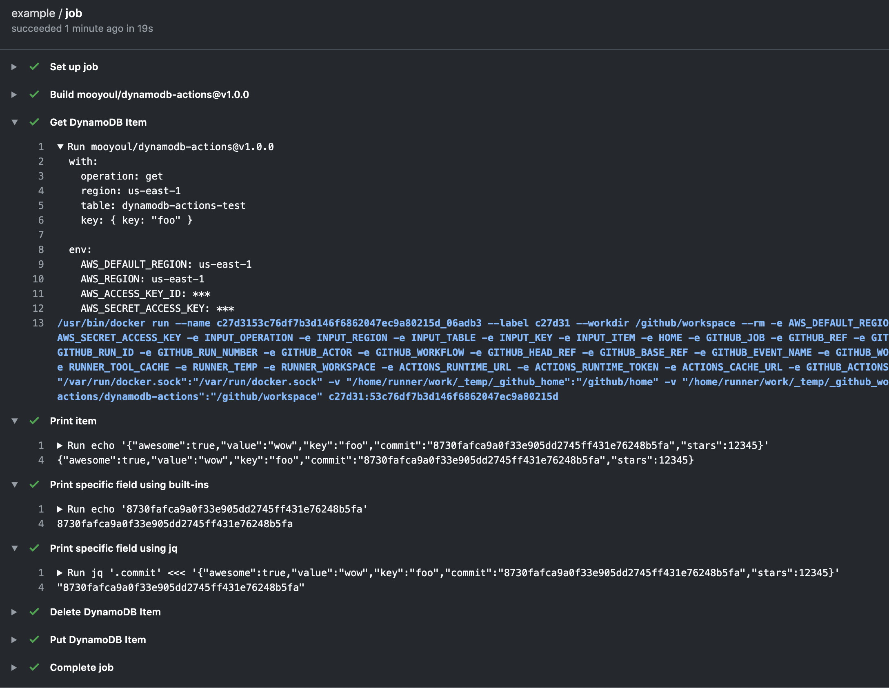
Task: Click green checkmark beside Set up job
Action: coord(34,67)
